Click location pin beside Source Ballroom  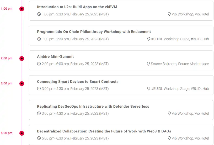tap(148, 64)
